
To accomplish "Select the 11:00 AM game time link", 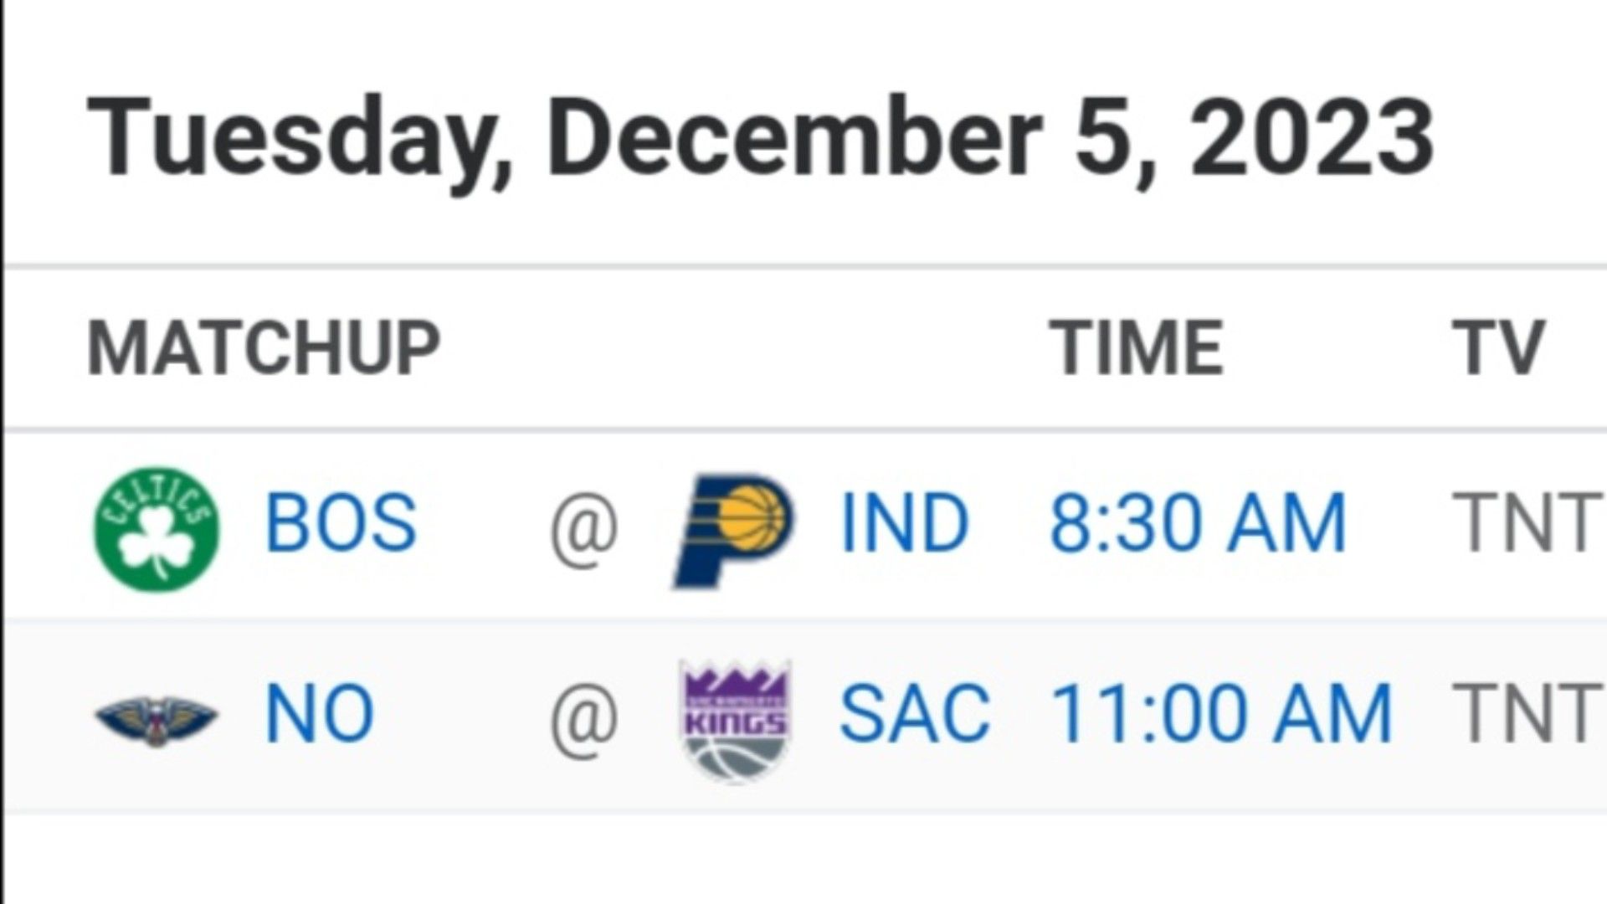I will click(x=1221, y=713).
